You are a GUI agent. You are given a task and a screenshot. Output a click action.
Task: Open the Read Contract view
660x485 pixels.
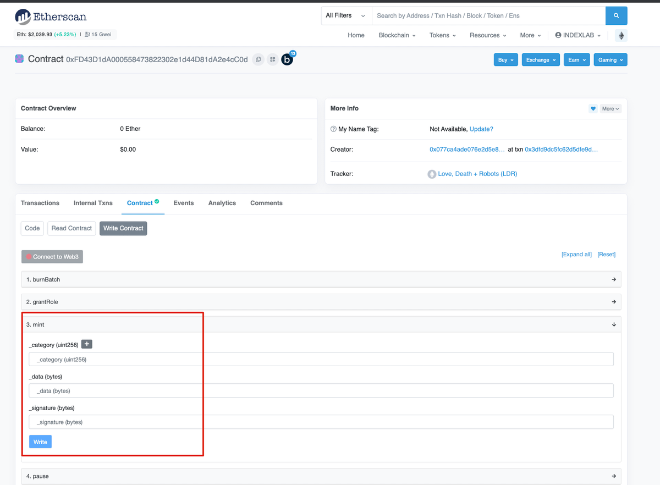pyautogui.click(x=71, y=228)
